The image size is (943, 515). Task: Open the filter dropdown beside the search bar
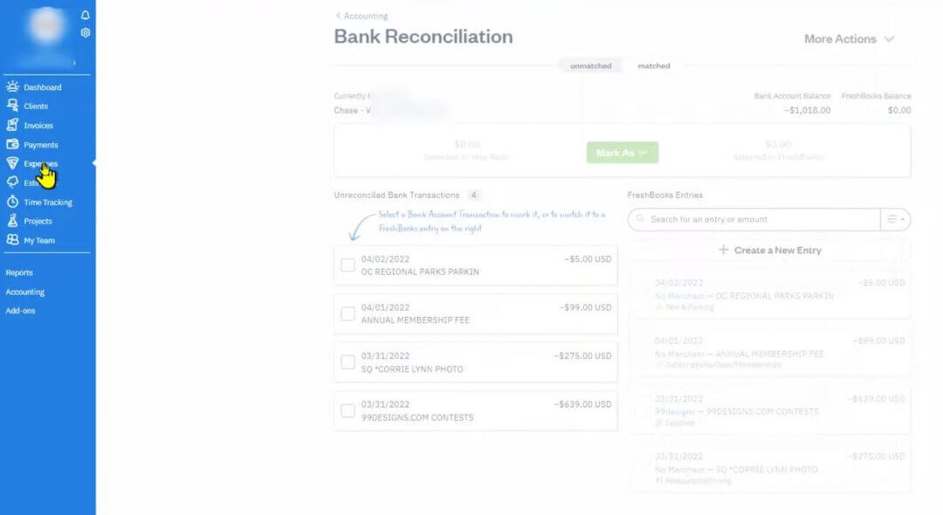click(x=895, y=219)
